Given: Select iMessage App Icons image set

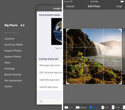Looking at the screenshot, I should coord(49,65).
